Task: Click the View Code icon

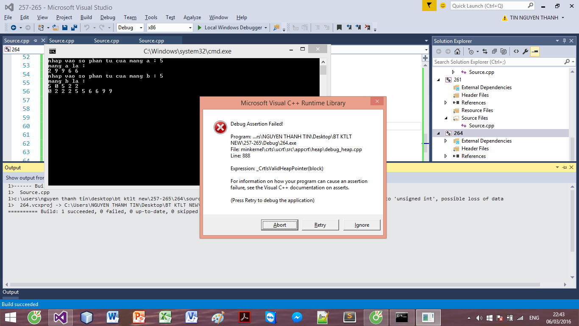Action: [x=516, y=51]
